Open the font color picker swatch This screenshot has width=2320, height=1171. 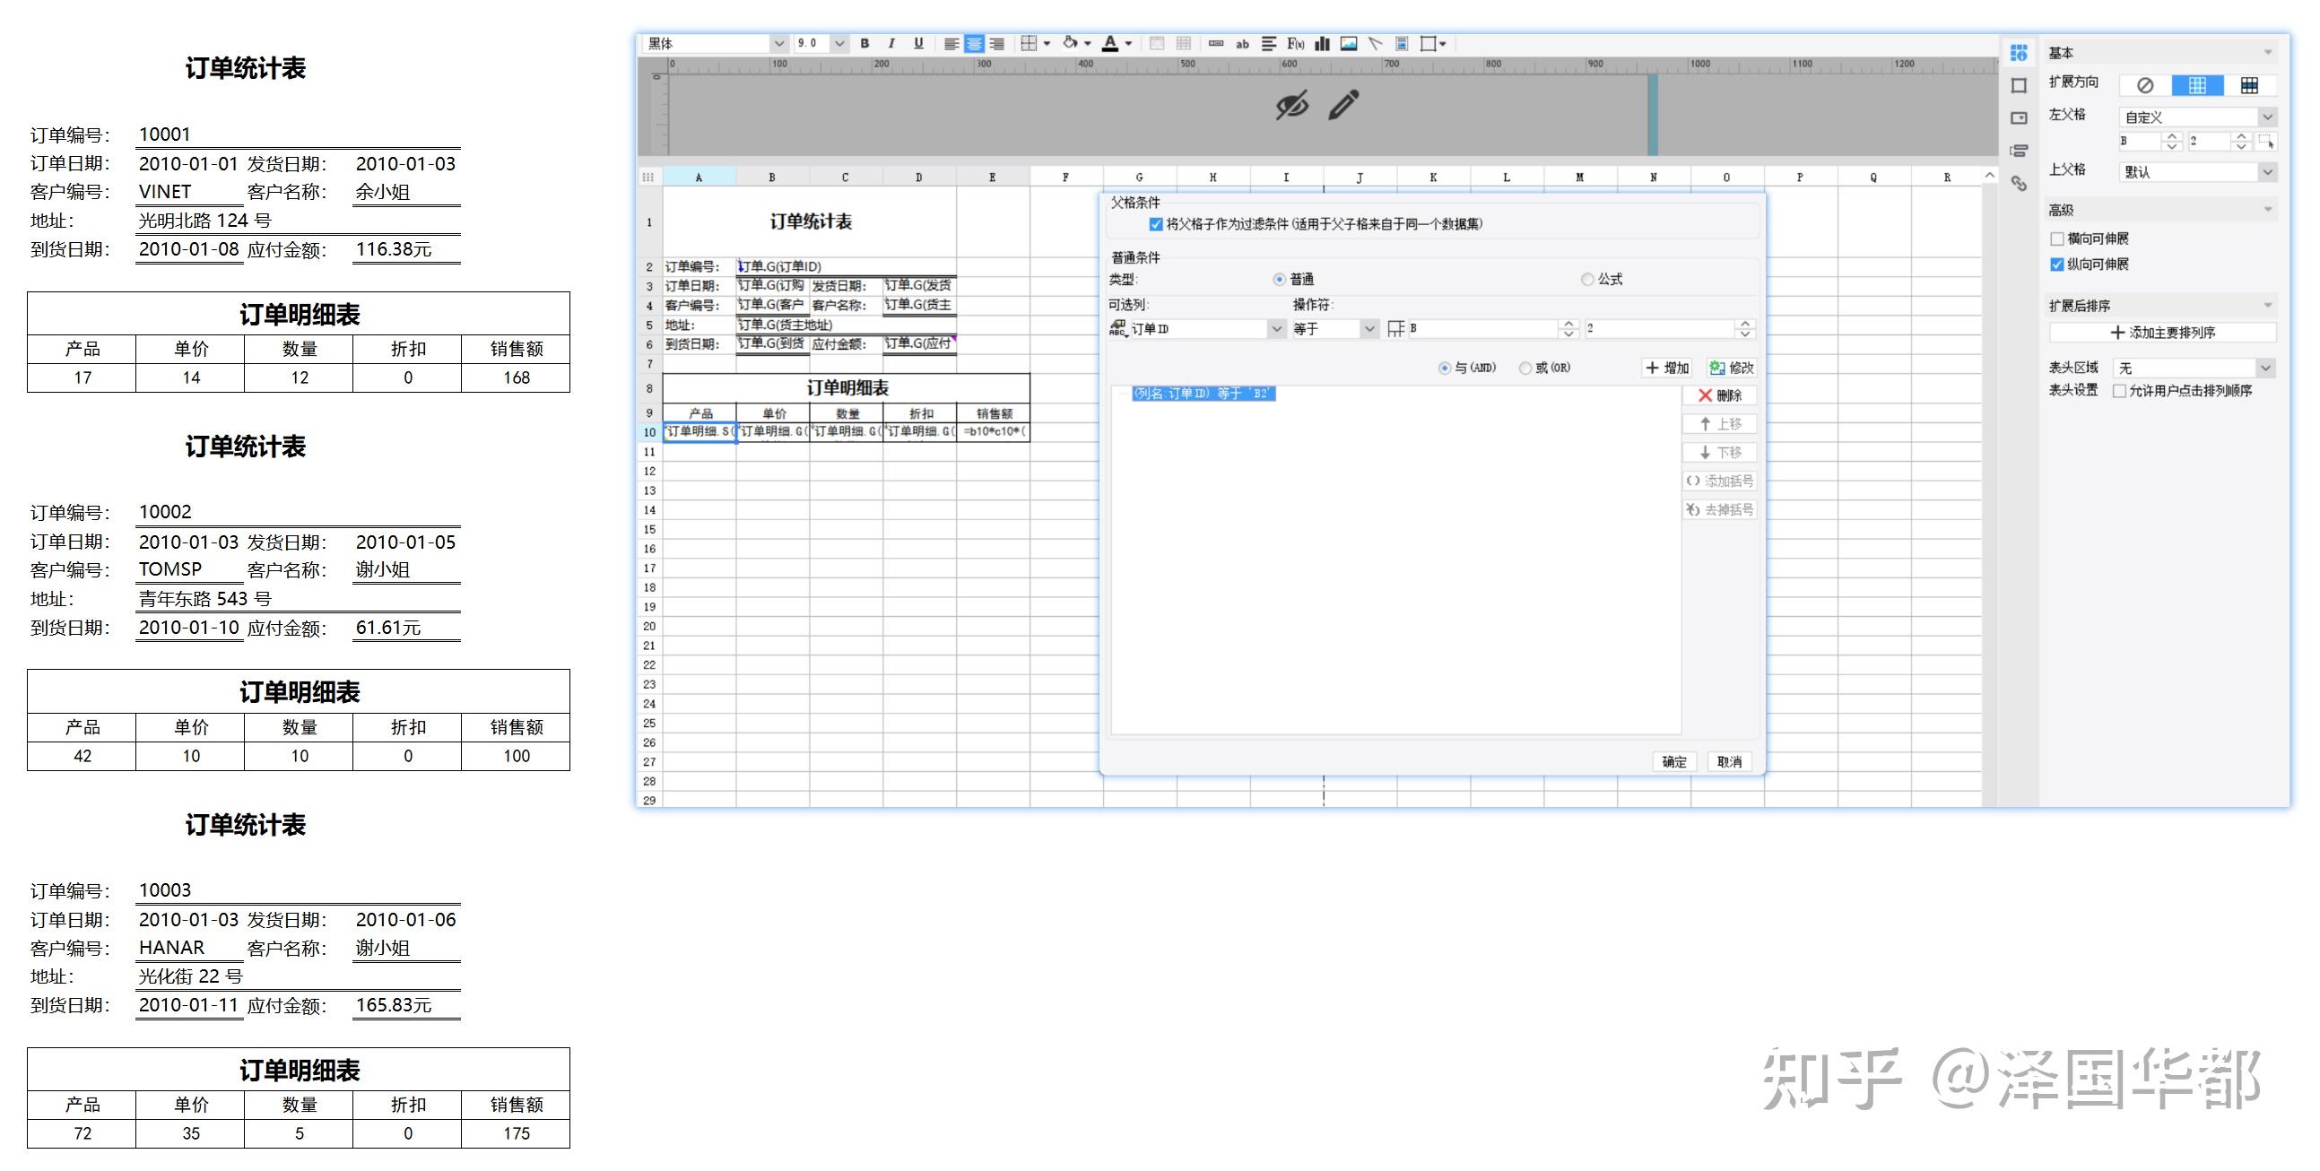click(1110, 43)
